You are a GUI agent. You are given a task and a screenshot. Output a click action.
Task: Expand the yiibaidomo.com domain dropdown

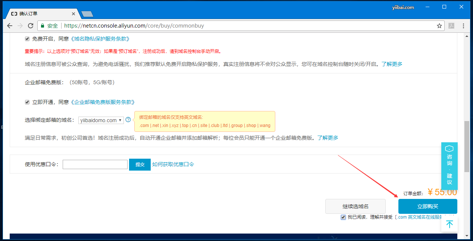click(x=101, y=120)
